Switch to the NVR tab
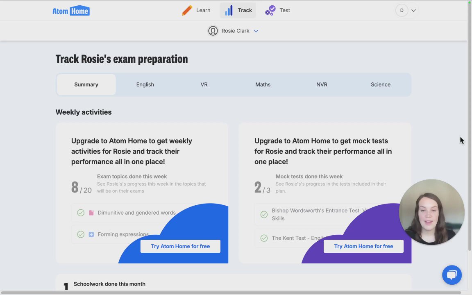This screenshot has height=295, width=472. pos(322,84)
